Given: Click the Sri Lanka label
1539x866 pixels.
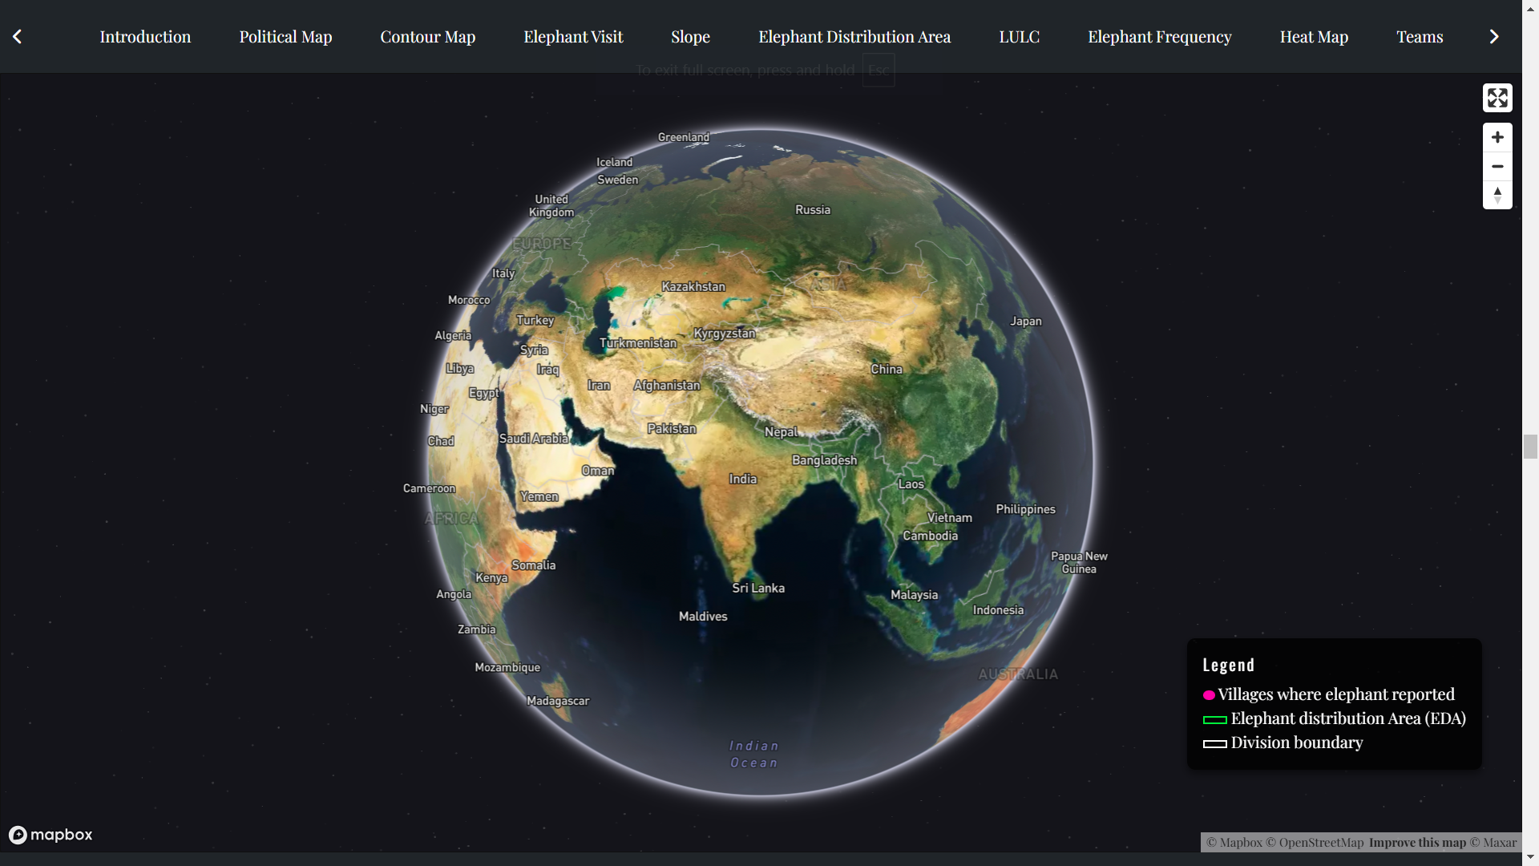Looking at the screenshot, I should pos(758,588).
